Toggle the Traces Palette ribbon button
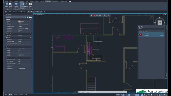171x96 pixels. (22, 6)
